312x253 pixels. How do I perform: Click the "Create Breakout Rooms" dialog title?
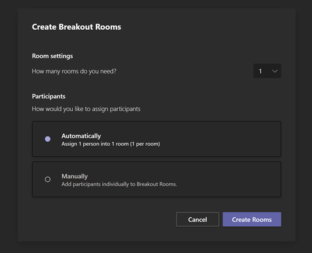tap(76, 27)
